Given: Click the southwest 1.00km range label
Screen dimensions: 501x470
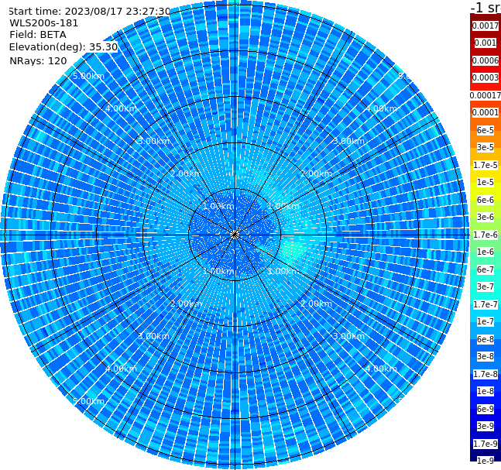Looking at the screenshot, I should 218,271.
